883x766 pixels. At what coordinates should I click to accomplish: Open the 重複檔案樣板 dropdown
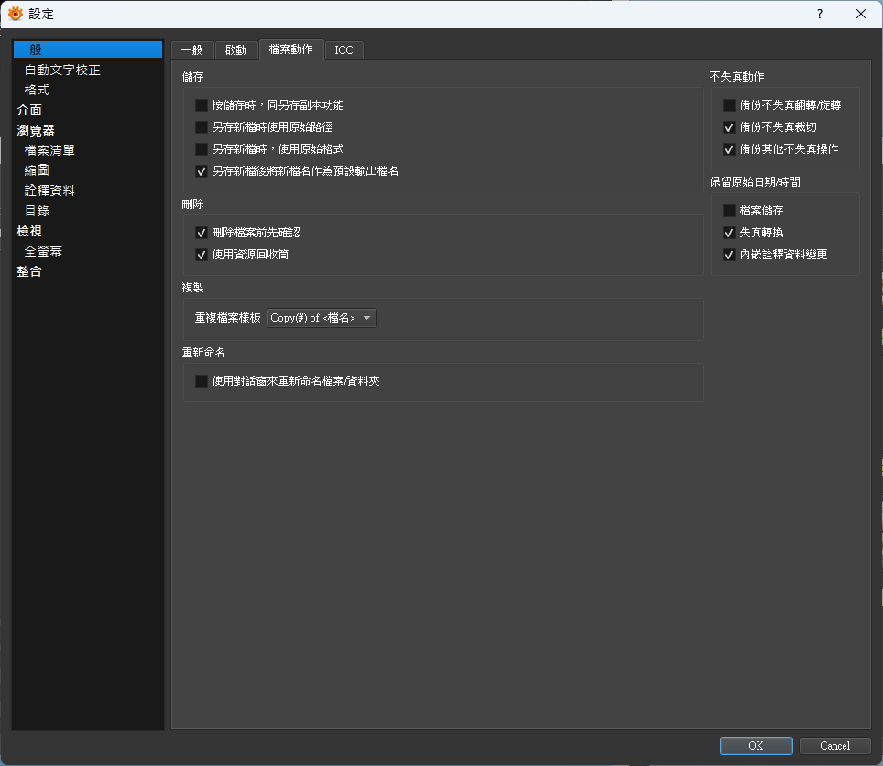pos(322,319)
